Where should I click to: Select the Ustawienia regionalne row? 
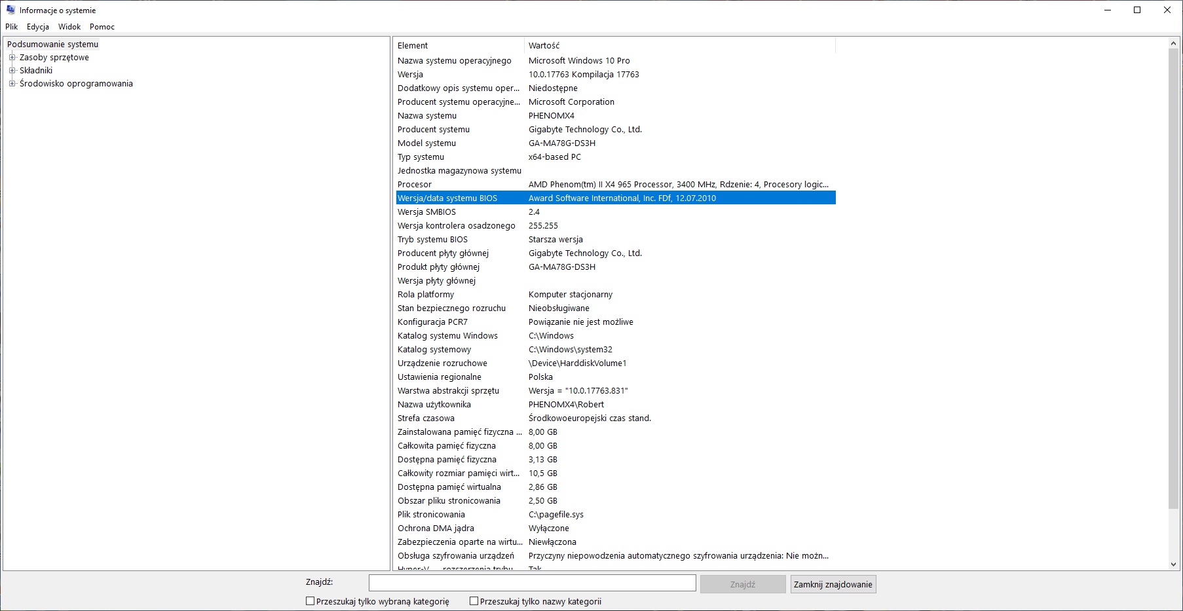616,377
